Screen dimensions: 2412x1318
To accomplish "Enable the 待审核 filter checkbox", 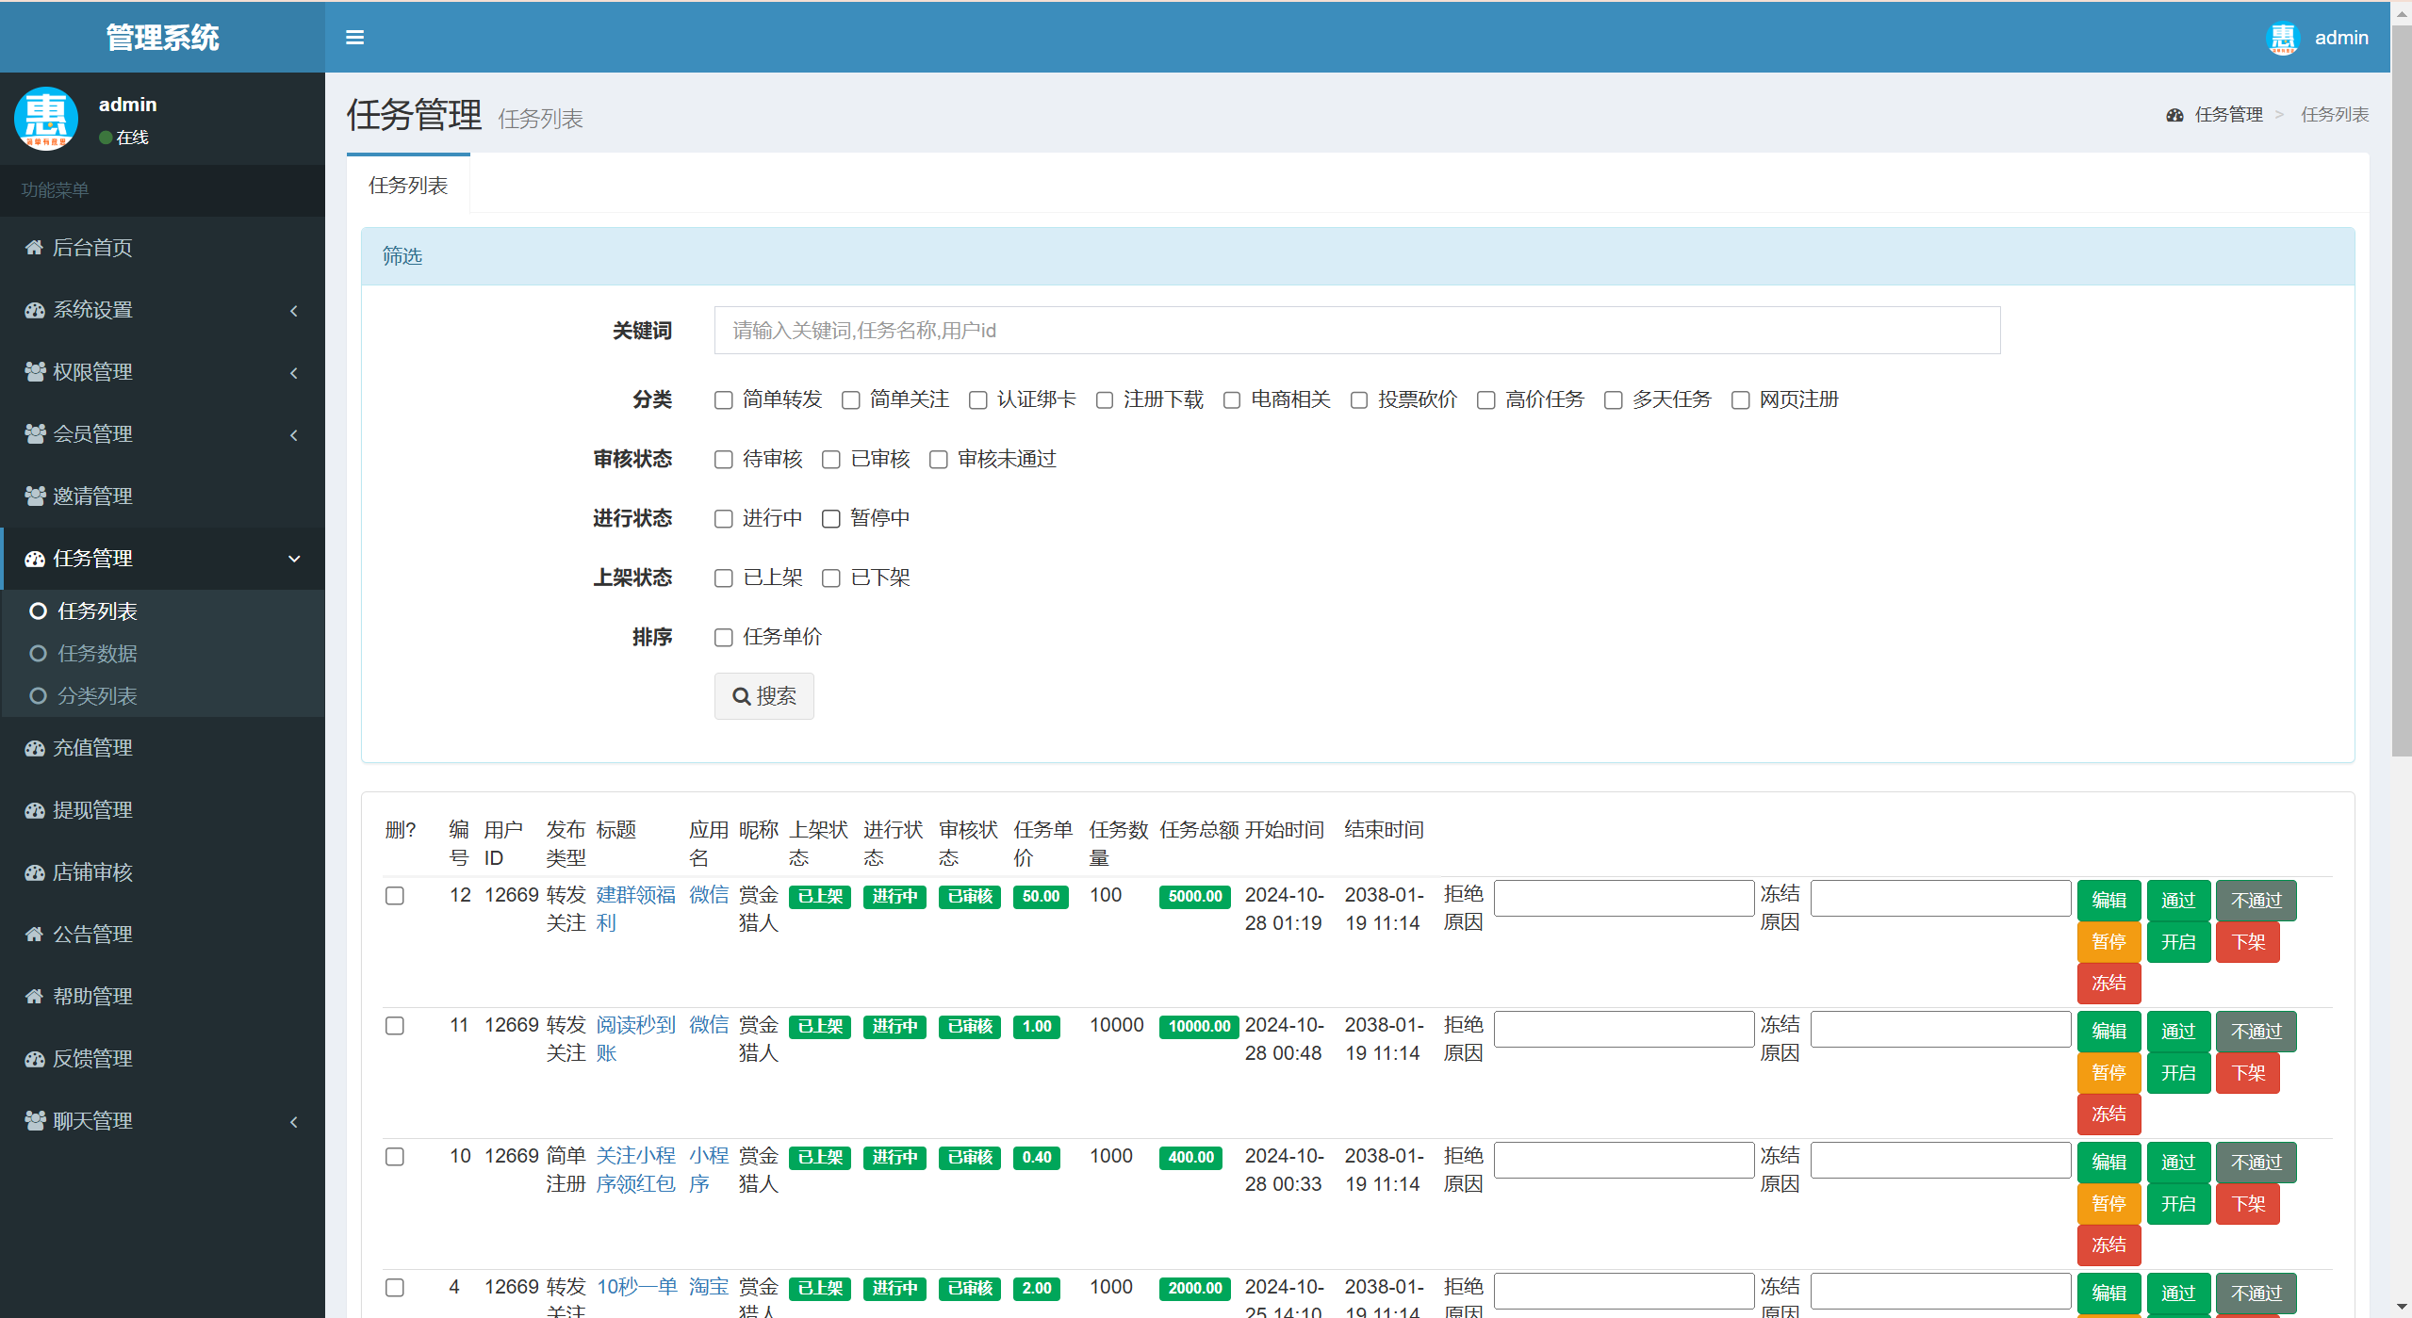I will (x=723, y=460).
